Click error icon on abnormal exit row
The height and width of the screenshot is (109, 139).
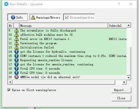click(17, 77)
